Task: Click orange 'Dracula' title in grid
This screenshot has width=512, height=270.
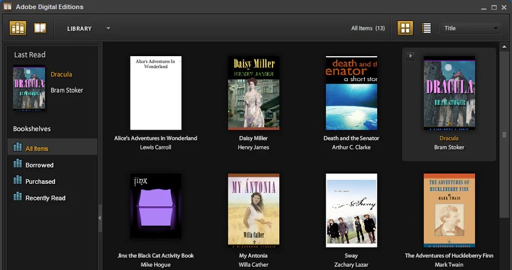Action: click(449, 138)
